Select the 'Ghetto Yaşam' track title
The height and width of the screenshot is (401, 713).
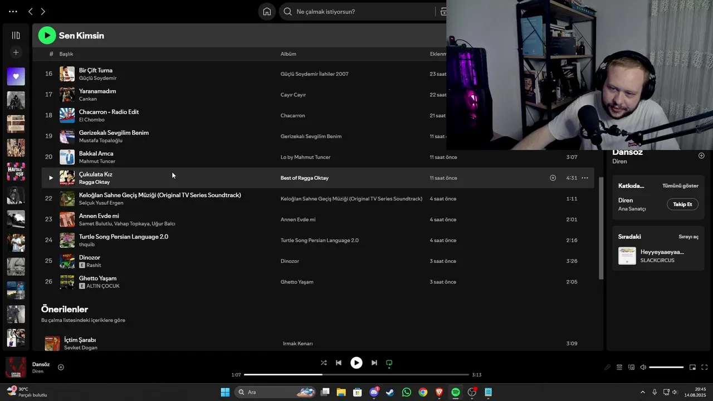pyautogui.click(x=97, y=278)
